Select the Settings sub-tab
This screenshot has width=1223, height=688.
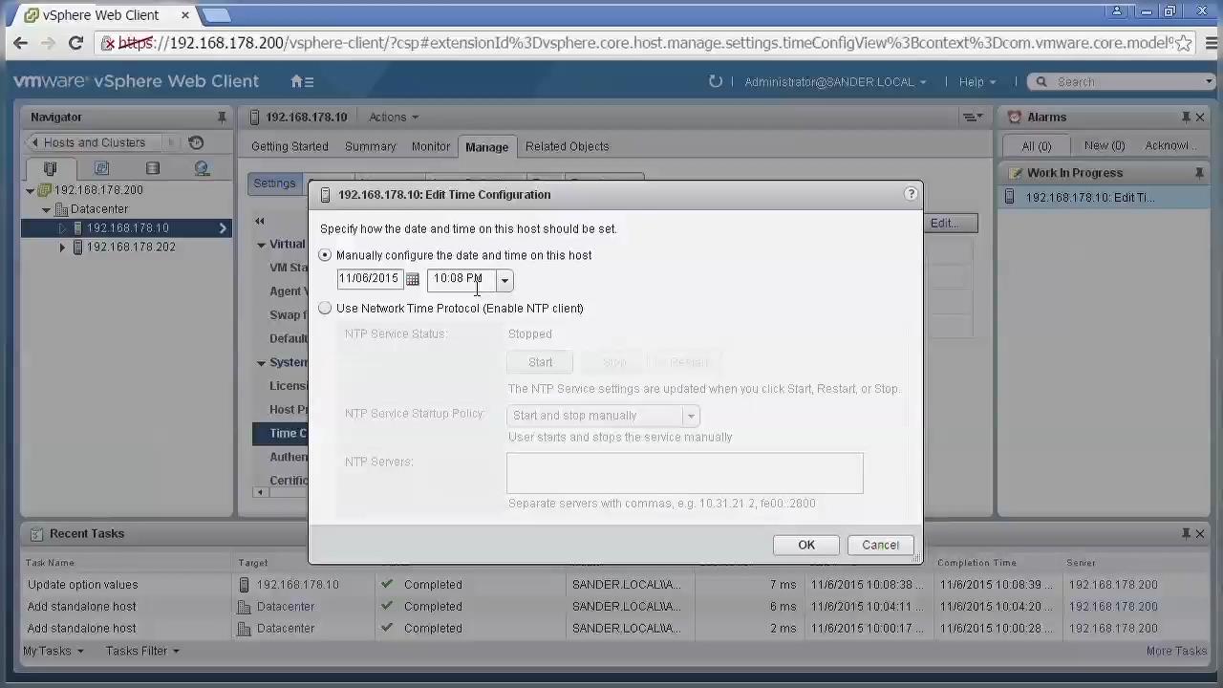pos(274,183)
